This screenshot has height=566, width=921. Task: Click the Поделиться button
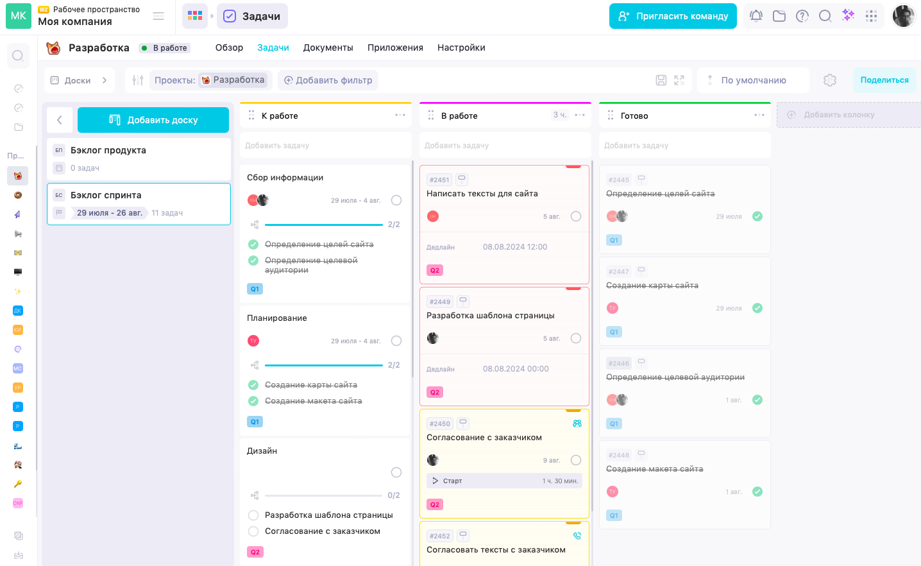point(884,80)
